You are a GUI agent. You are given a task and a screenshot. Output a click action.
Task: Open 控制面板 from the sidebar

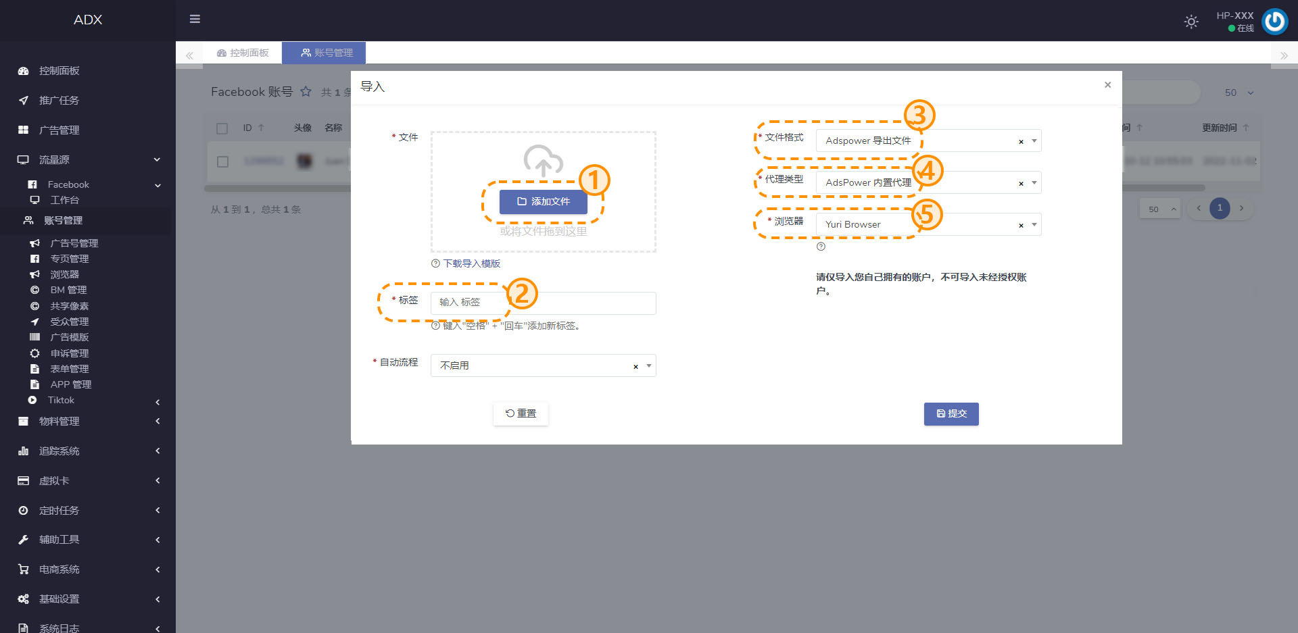pyautogui.click(x=59, y=71)
